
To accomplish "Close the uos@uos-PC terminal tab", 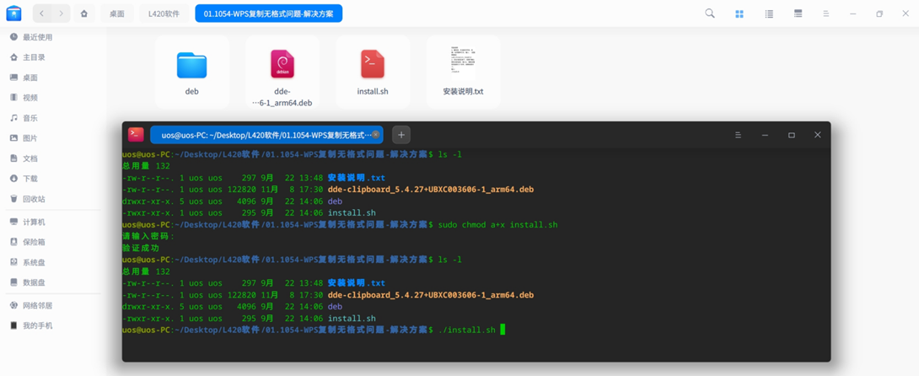I will pos(376,135).
